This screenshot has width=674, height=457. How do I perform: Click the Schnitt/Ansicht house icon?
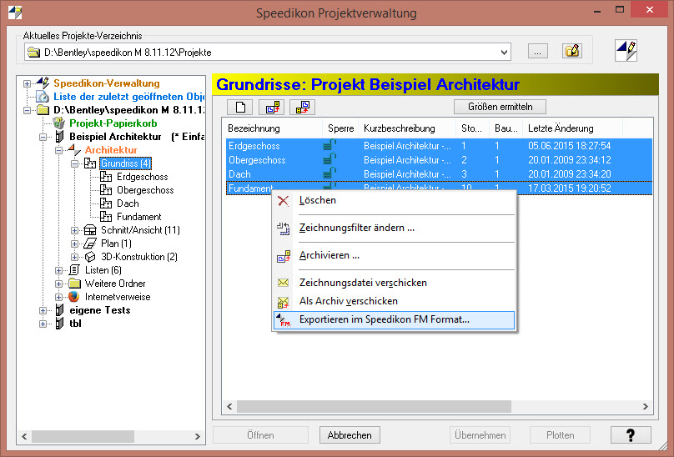click(90, 230)
